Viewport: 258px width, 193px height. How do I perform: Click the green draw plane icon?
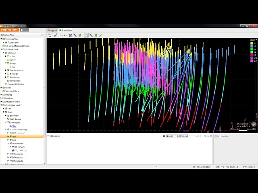pyautogui.click(x=96, y=35)
